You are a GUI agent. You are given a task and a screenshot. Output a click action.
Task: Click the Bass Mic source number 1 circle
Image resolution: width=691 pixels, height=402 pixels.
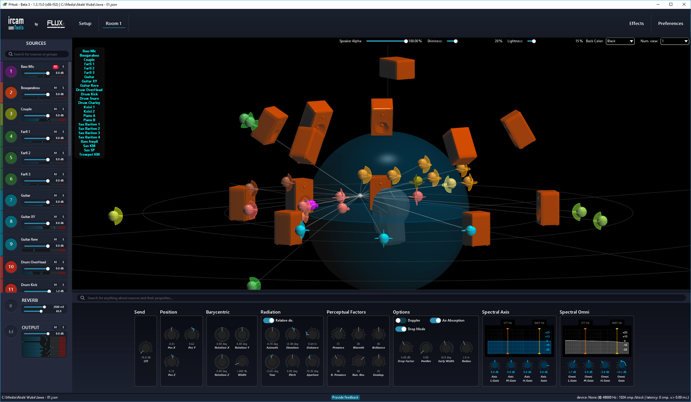click(x=11, y=71)
